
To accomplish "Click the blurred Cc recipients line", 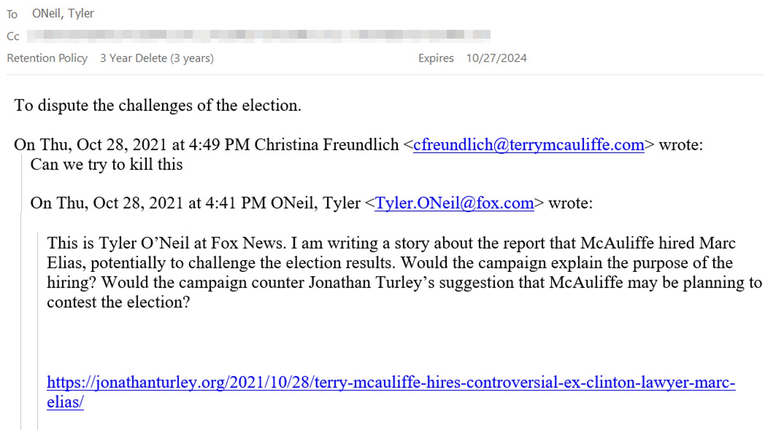I will pyautogui.click(x=259, y=36).
